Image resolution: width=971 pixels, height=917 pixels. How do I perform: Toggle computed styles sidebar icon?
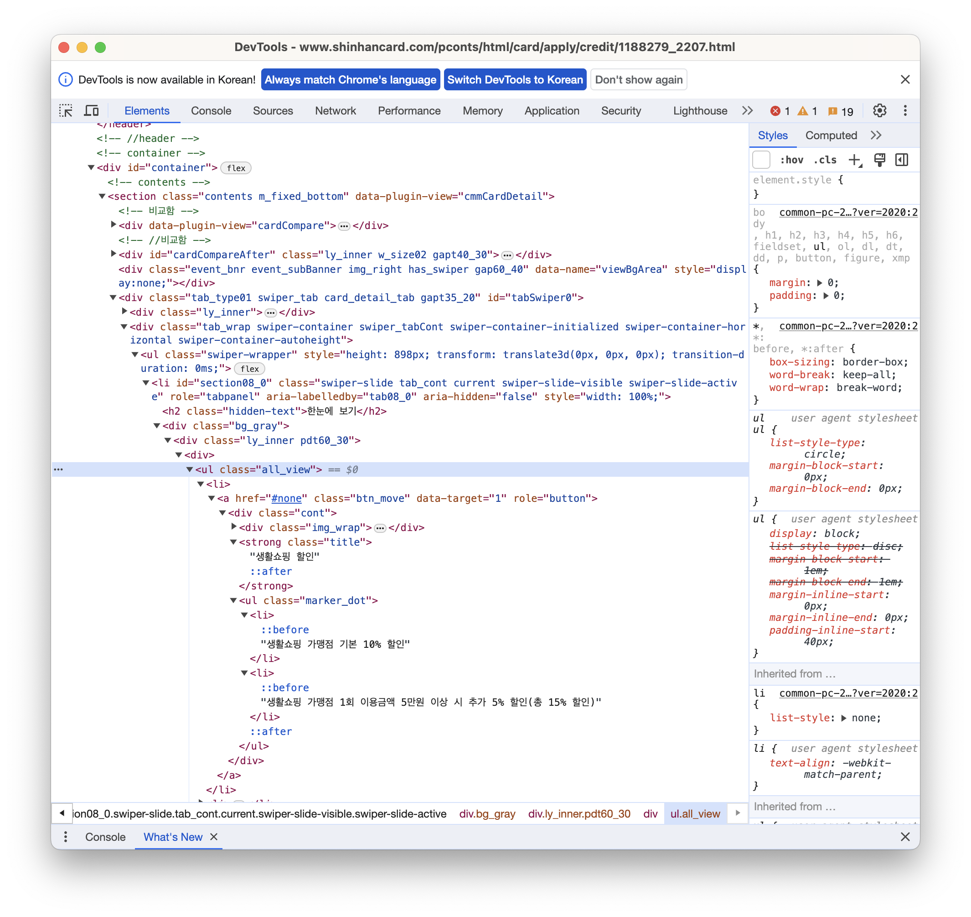902,160
